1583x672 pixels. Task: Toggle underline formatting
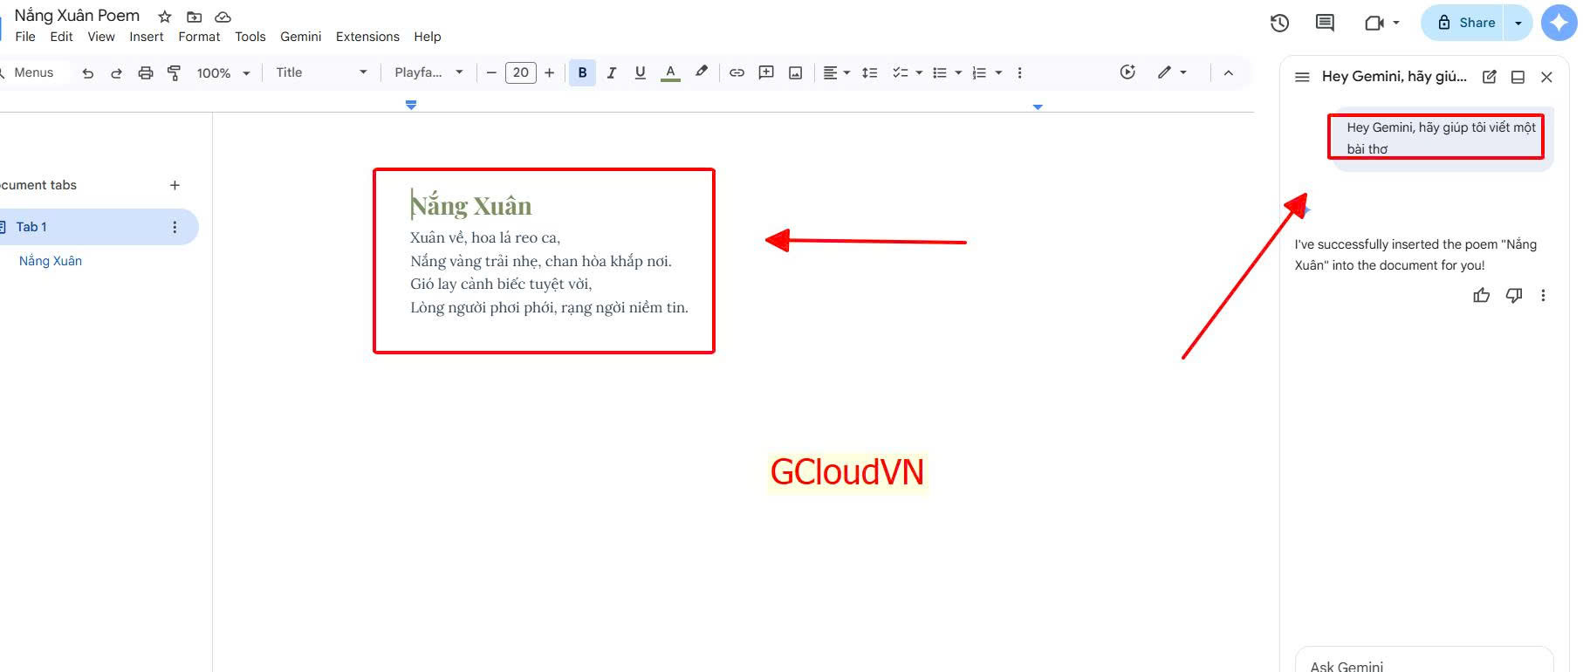[x=641, y=73]
